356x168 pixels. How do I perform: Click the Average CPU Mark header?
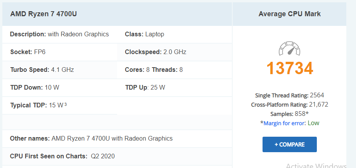tap(289, 14)
